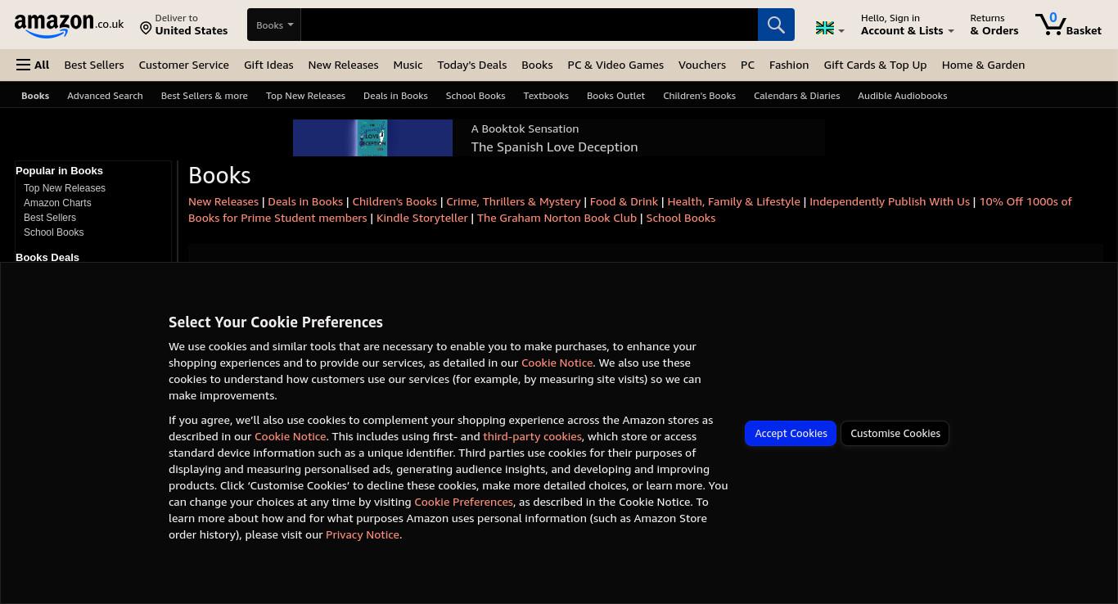Viewport: 1118px width, 604px height.
Task: Select PC in nav bar
Action: click(747, 65)
